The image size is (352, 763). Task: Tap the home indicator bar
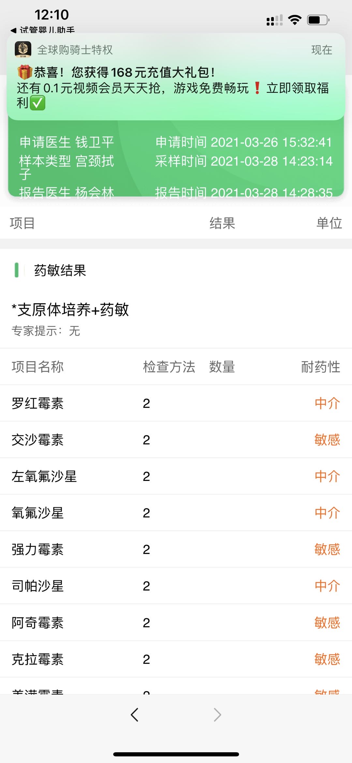(x=176, y=754)
